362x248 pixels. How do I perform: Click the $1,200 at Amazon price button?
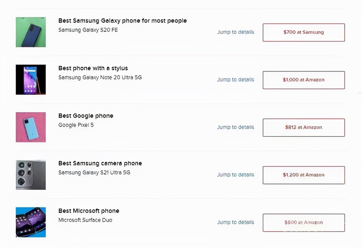[x=303, y=175]
